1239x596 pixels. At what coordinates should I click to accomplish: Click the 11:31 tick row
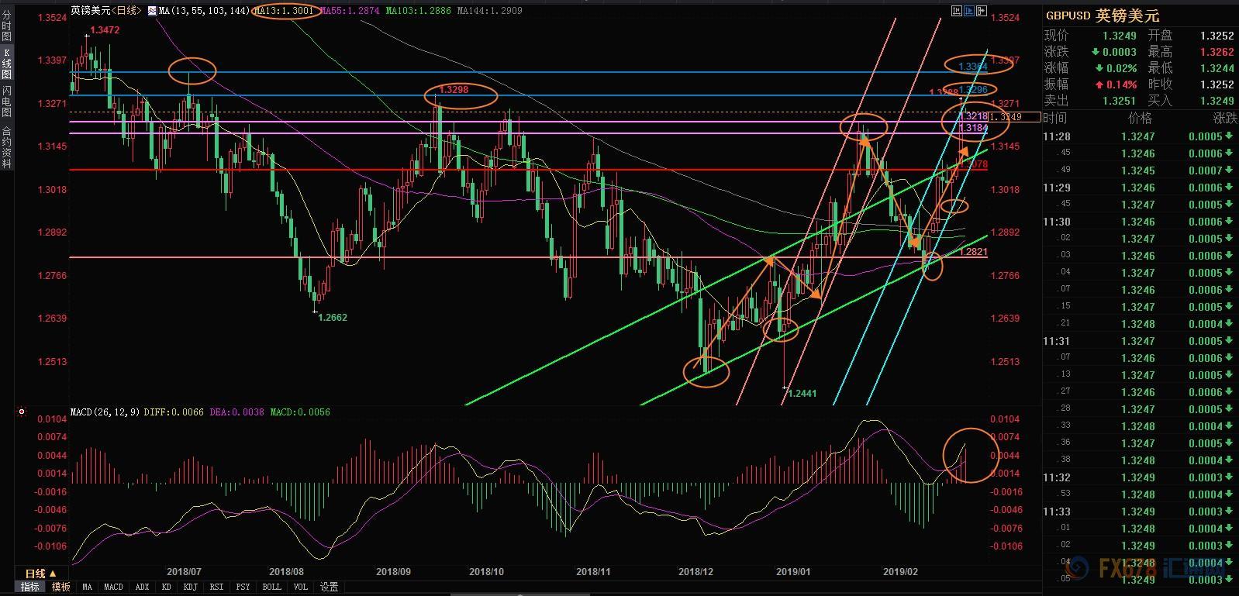[x=1140, y=341]
